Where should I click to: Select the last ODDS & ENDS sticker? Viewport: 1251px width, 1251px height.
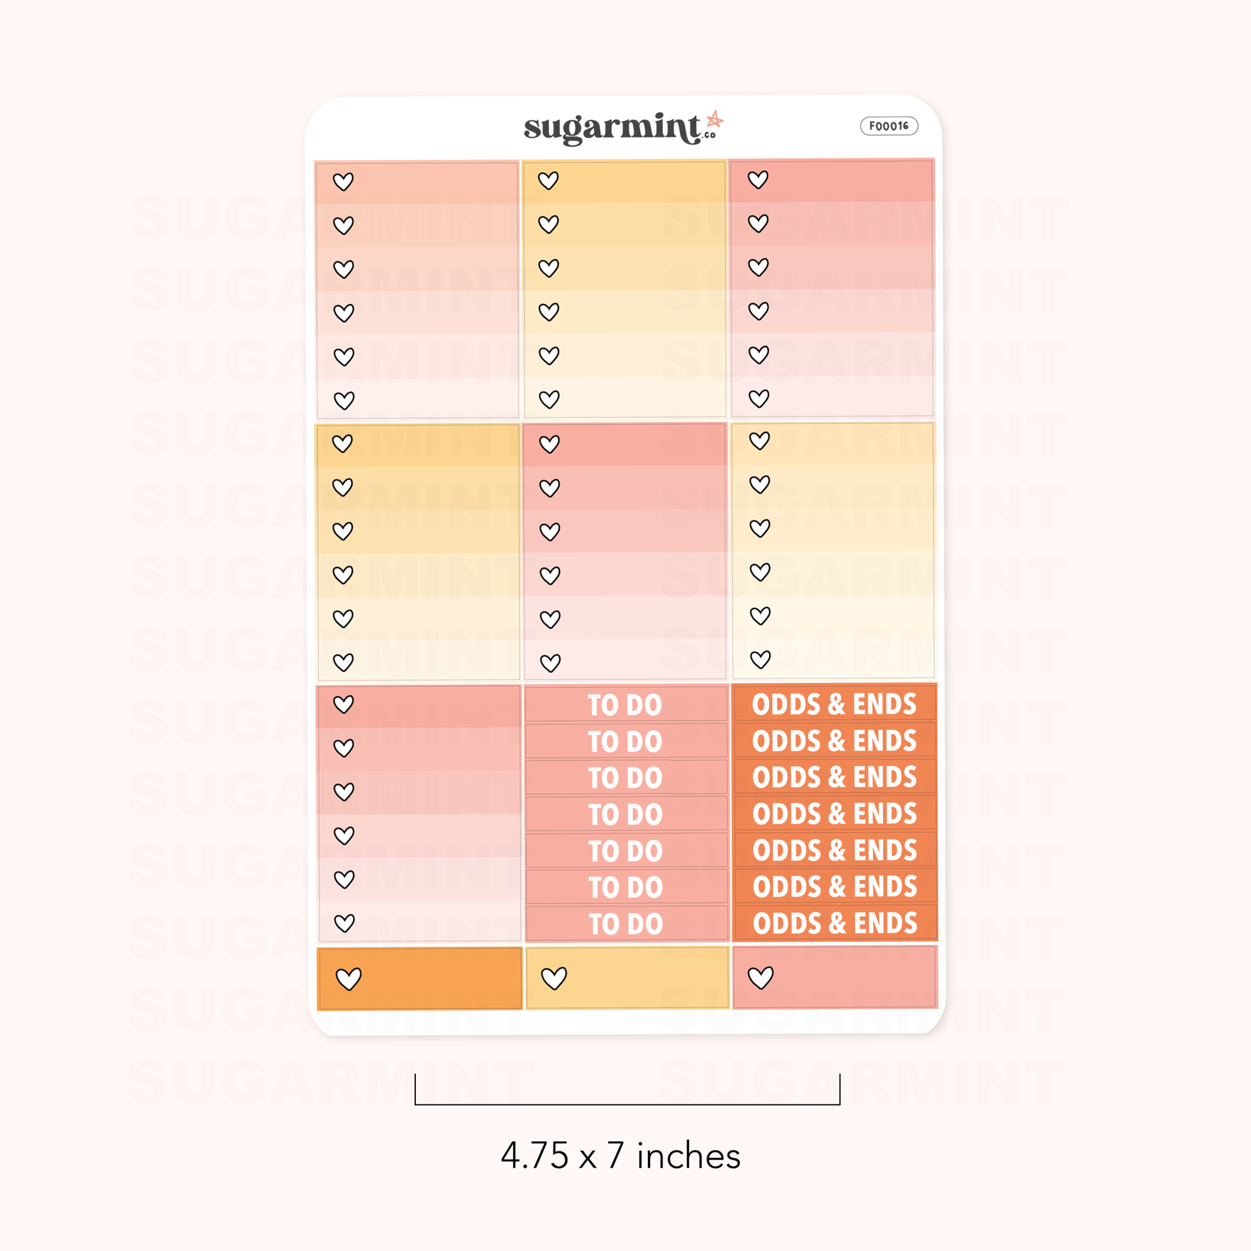(834, 923)
